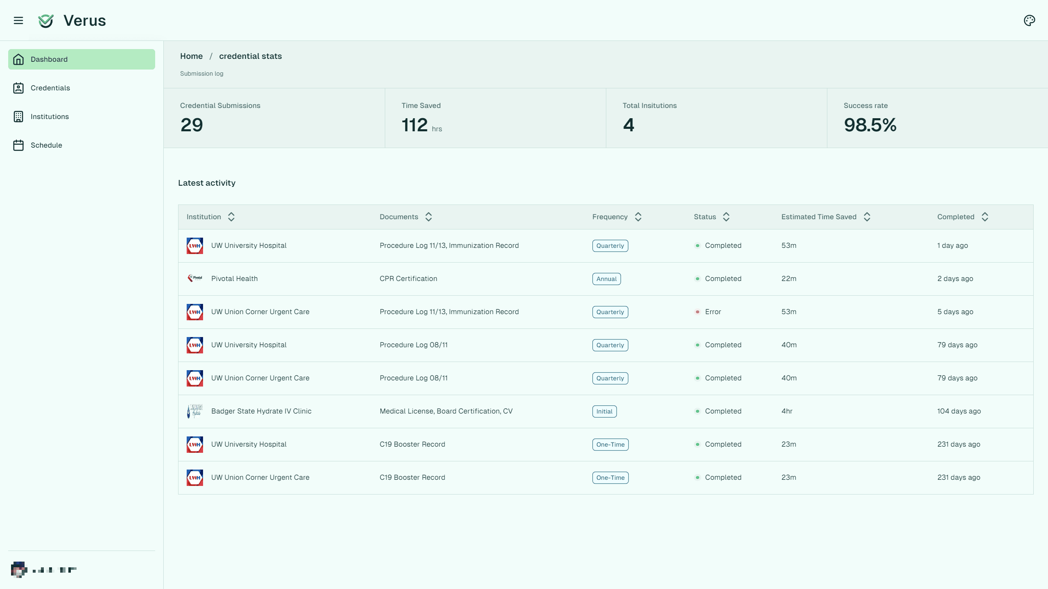Sort the Completed column
This screenshot has height=589, width=1048.
985,217
